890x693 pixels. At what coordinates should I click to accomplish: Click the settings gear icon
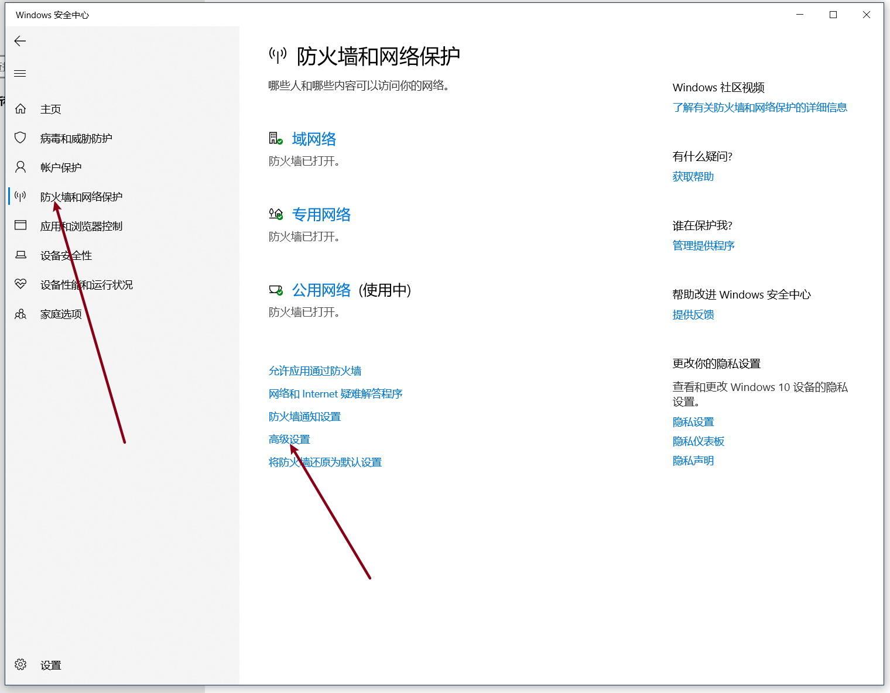20,664
